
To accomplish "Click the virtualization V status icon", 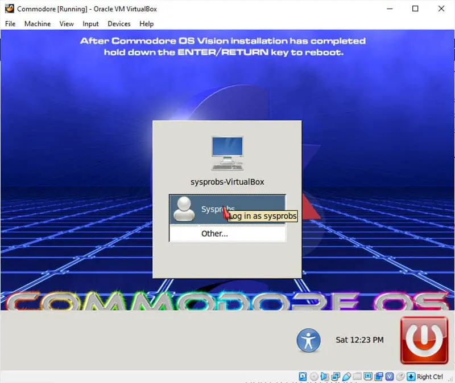I will pos(390,377).
